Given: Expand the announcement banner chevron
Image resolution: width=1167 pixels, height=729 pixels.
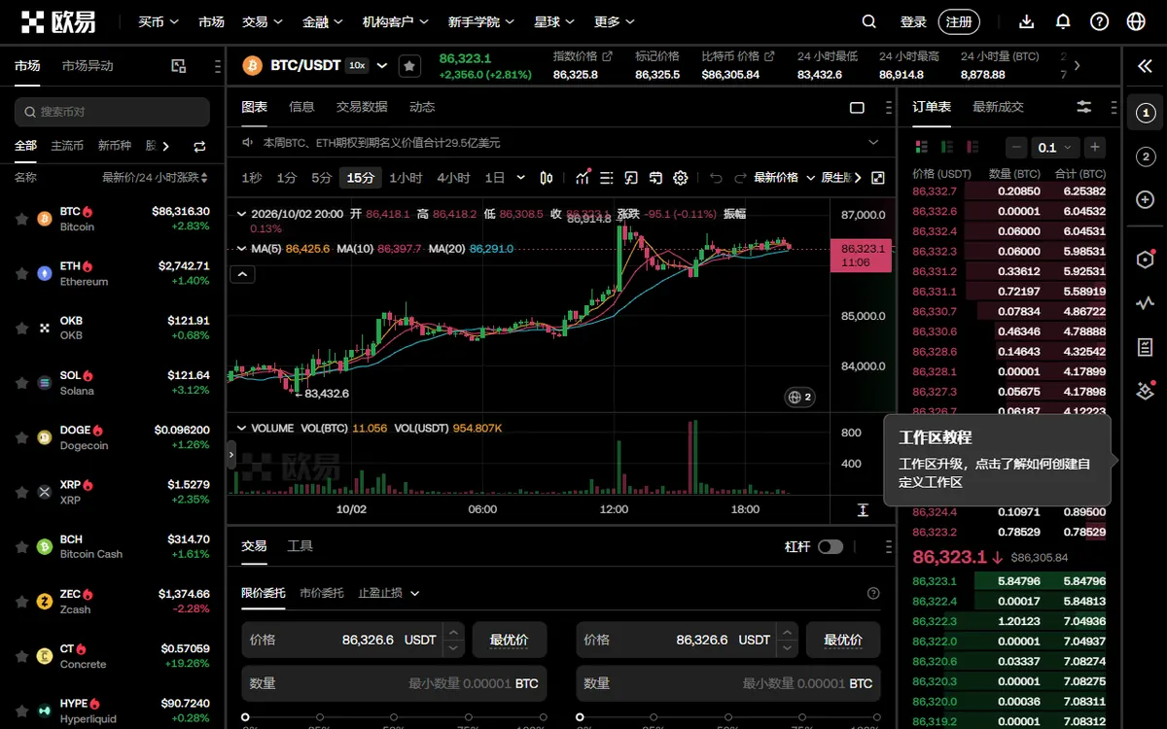Looking at the screenshot, I should point(873,143).
